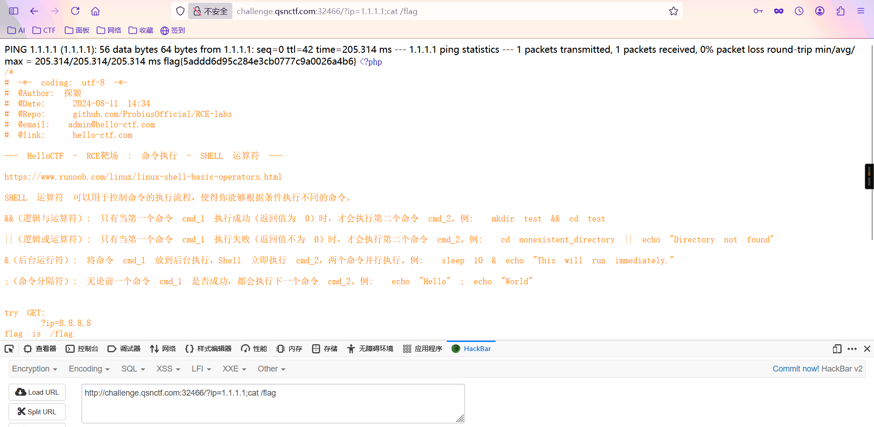Click inside the HackBar URL input field
This screenshot has width=874, height=427.
pyautogui.click(x=272, y=403)
